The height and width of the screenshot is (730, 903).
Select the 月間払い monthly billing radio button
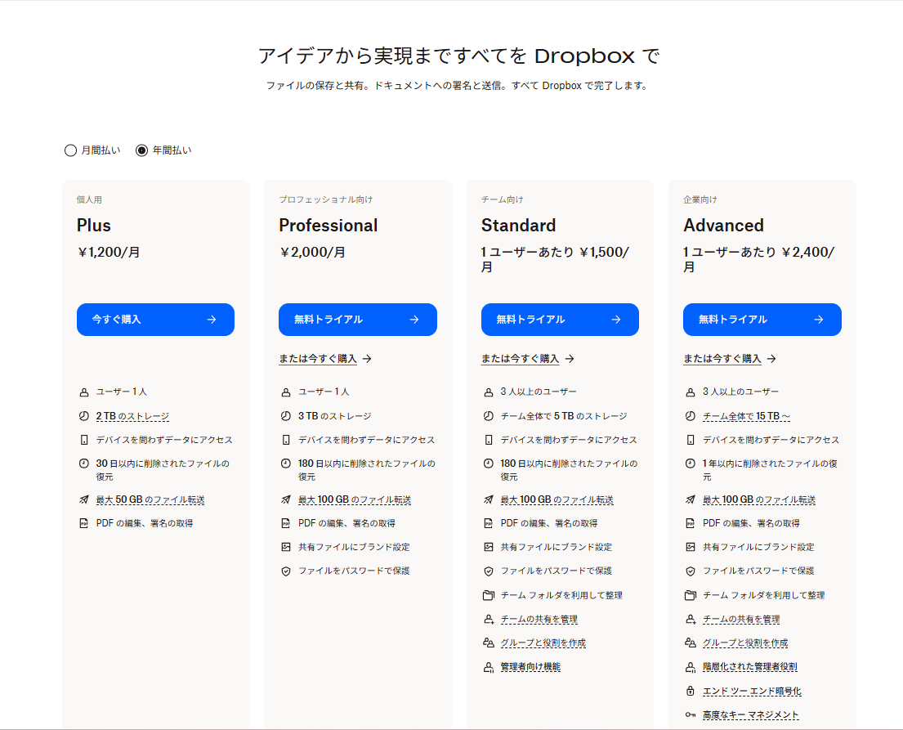point(70,150)
